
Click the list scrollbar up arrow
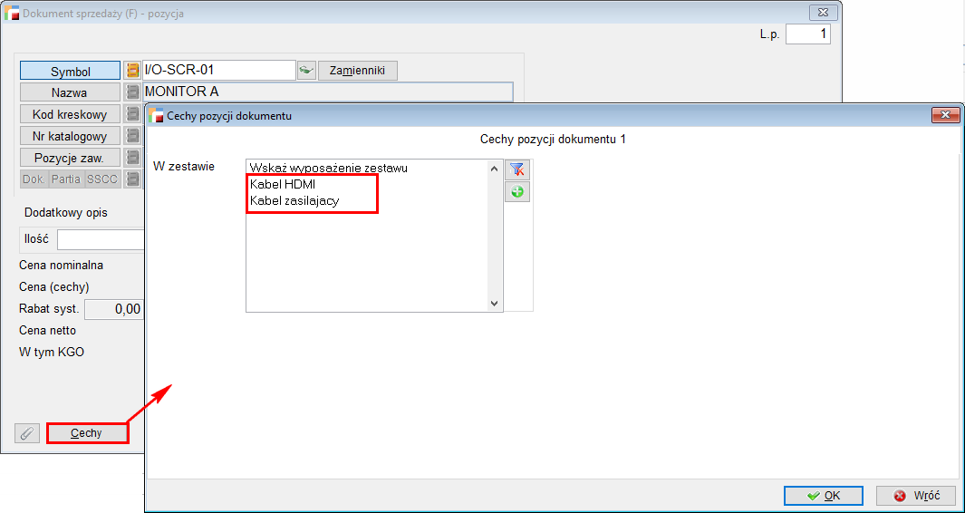point(495,168)
